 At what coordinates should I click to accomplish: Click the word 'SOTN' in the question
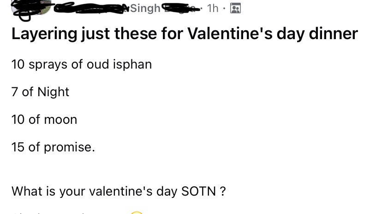click(x=198, y=191)
